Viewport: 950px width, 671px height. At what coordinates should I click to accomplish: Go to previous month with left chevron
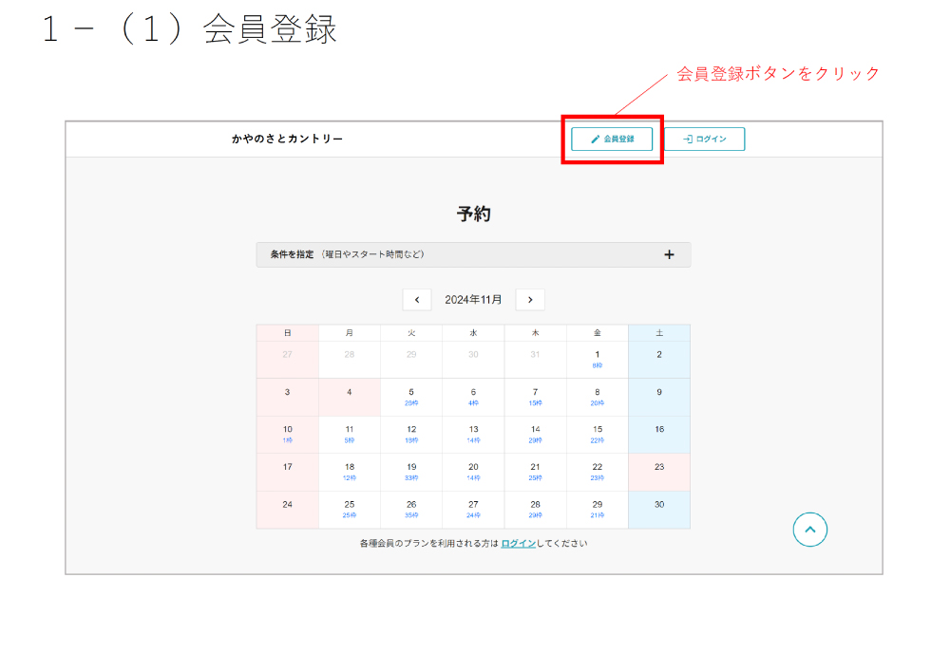click(x=417, y=300)
